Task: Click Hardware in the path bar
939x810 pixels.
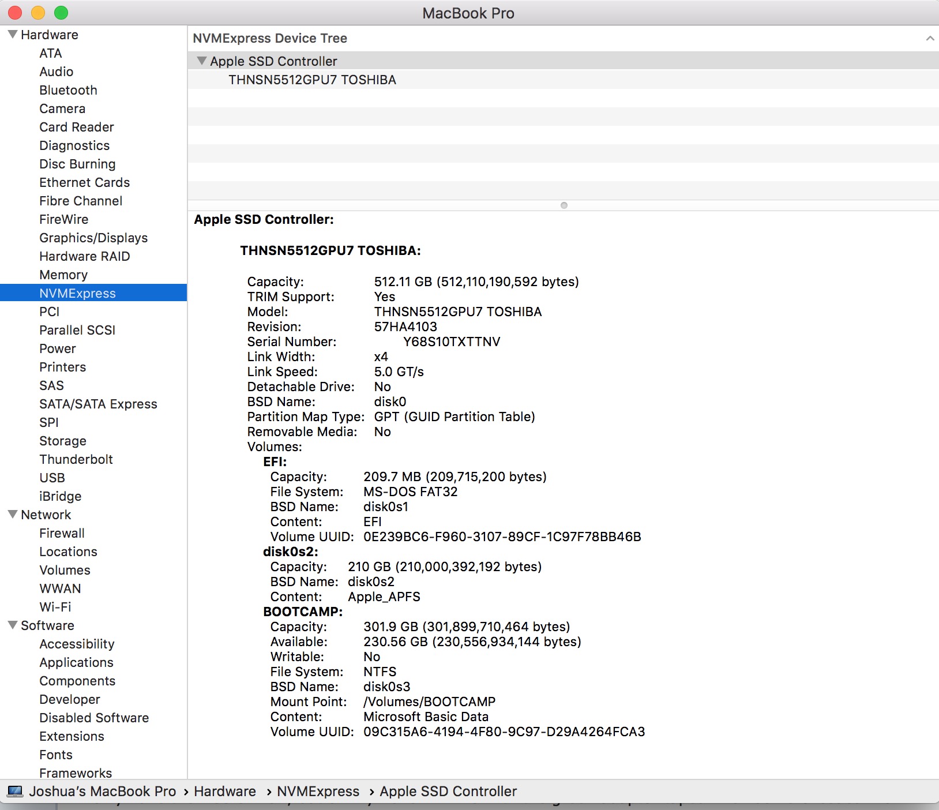Action: point(225,791)
